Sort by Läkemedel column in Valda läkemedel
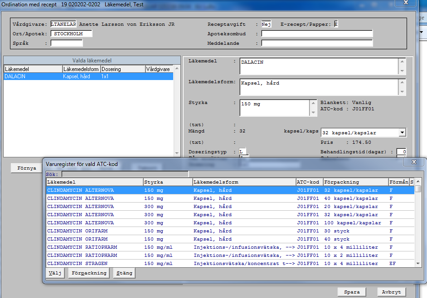Screen dimensions: 427x298 pyautogui.click(x=33, y=69)
